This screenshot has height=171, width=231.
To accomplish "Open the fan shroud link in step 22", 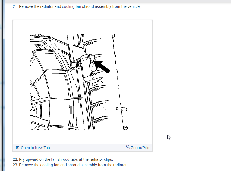I will click(x=60, y=159).
